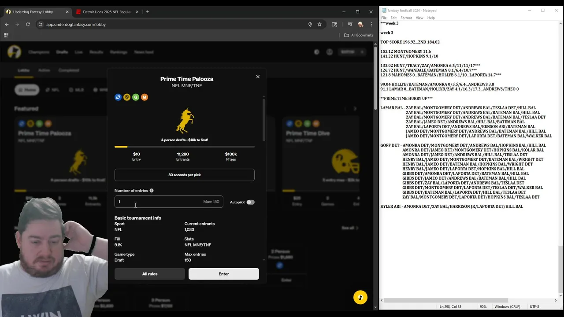This screenshot has height=317, width=564.
Task: Click the **PRIME TIME HURRY UP*** line
Action: (x=406, y=99)
